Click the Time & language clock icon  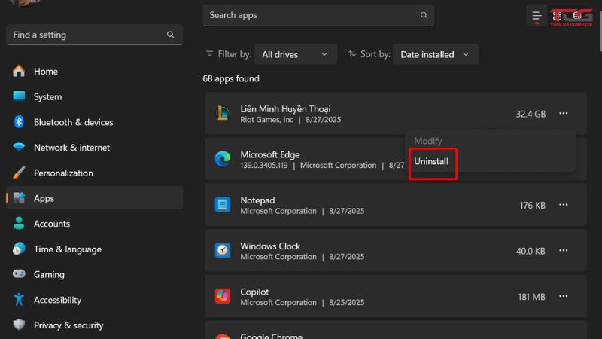tap(18, 249)
